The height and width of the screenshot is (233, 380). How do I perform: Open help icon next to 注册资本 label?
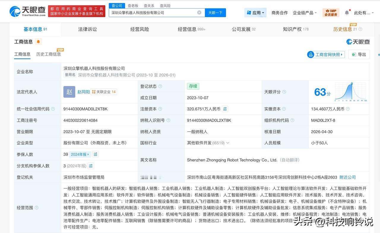click(x=160, y=109)
